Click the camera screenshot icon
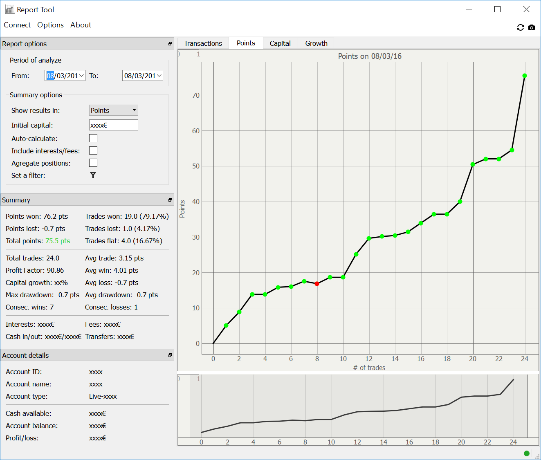The image size is (541, 460). click(x=531, y=27)
